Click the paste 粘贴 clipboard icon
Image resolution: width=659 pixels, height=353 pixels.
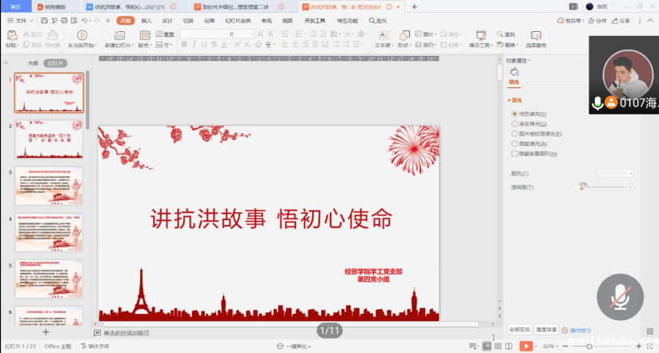[x=11, y=35]
